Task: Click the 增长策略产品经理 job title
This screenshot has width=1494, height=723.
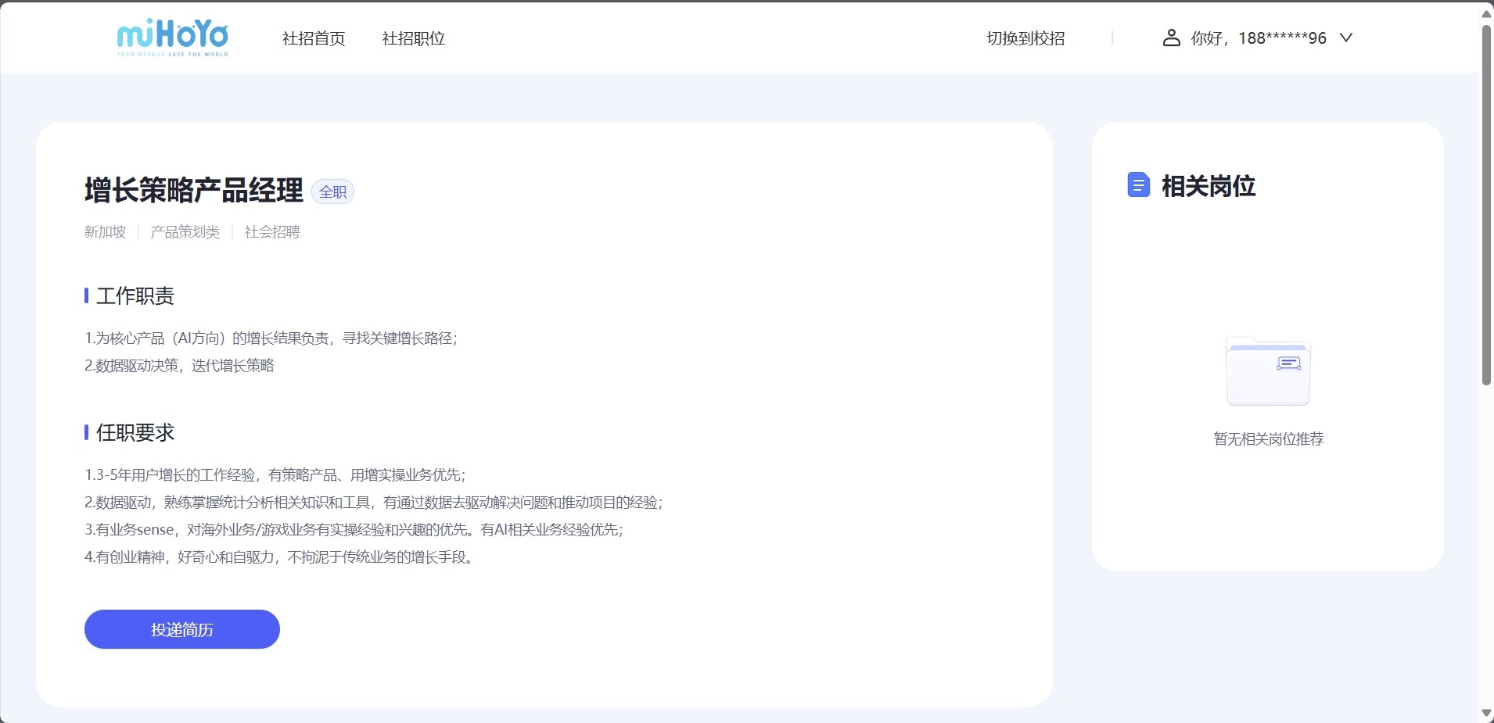Action: point(193,190)
